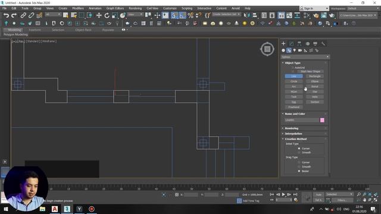Click the Ellipse shape button

(x=315, y=81)
